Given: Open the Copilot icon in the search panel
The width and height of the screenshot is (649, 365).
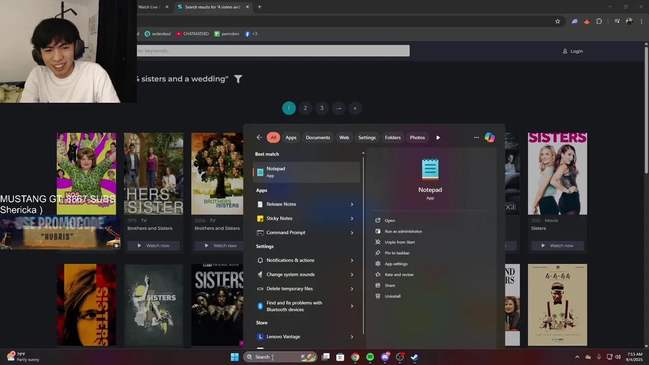Looking at the screenshot, I should (x=489, y=137).
